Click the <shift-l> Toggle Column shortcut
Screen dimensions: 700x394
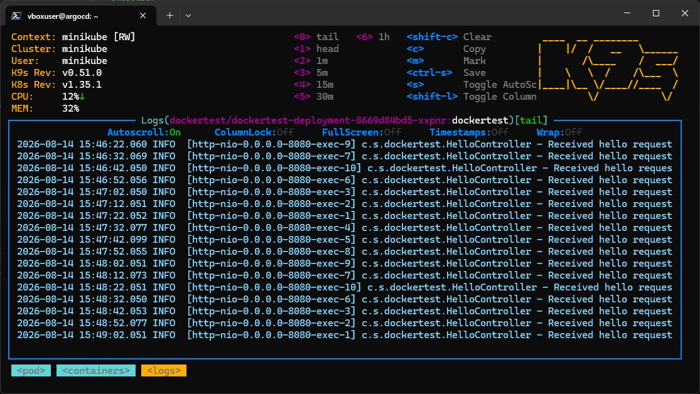point(471,97)
